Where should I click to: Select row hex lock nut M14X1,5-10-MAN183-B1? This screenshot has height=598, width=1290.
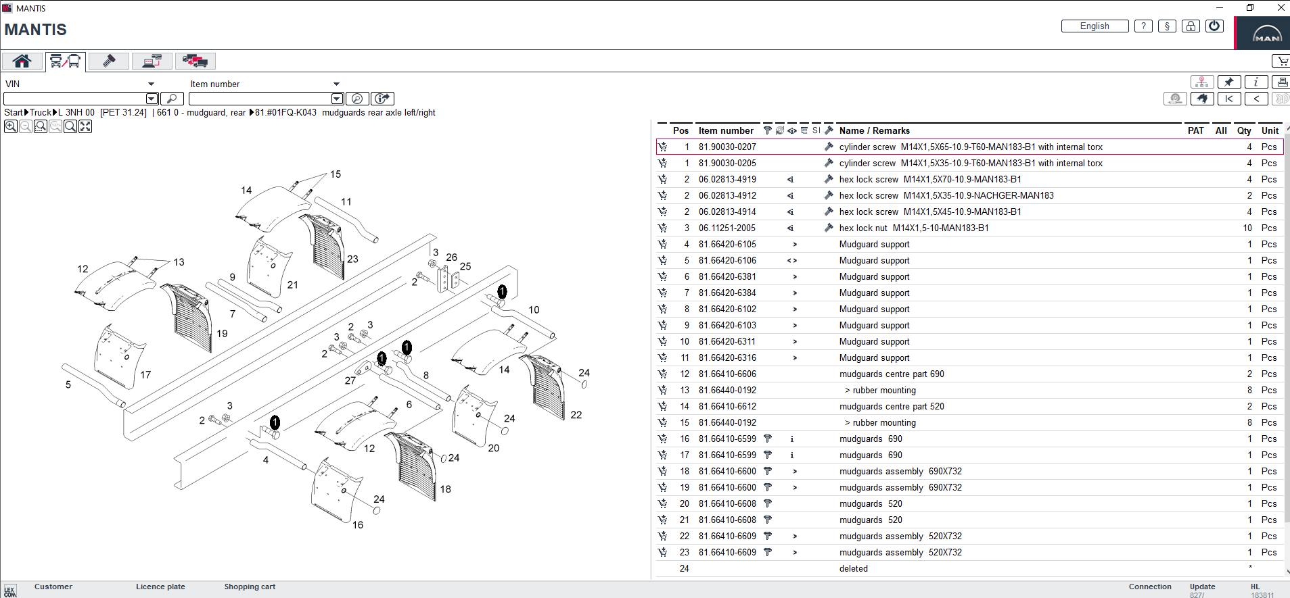click(x=969, y=228)
